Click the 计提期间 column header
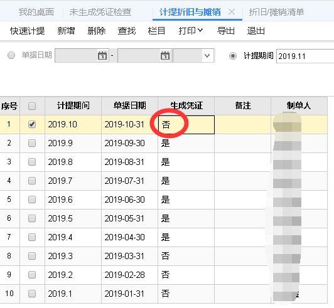334x308 pixels. pos(73,106)
